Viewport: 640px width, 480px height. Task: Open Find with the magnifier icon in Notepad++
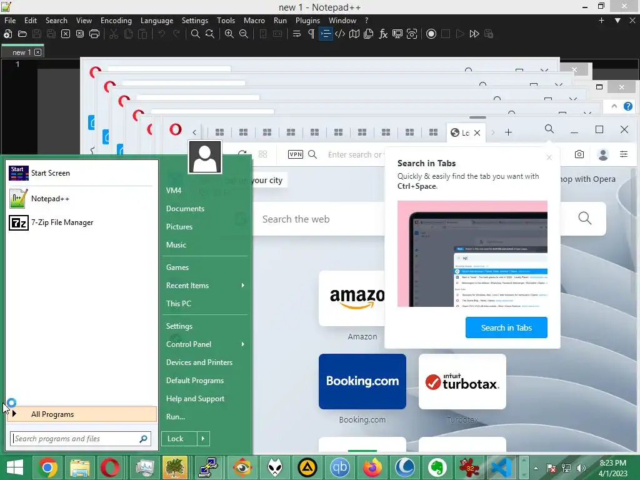(x=196, y=34)
